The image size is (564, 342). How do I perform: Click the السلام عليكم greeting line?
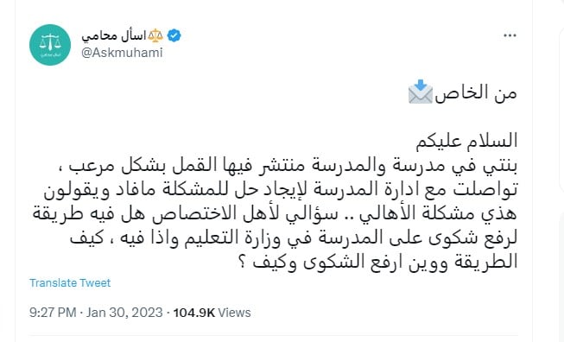coord(466,141)
